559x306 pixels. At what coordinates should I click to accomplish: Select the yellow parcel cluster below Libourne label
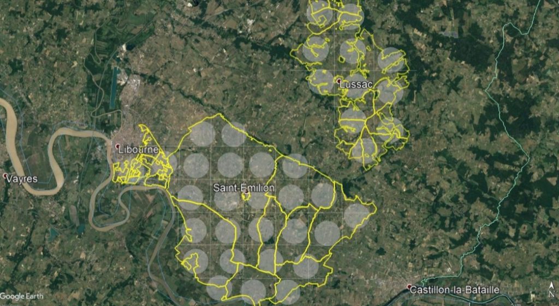tap(142, 168)
